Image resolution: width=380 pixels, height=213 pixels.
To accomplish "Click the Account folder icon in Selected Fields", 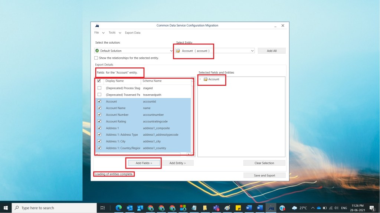I will click(206, 79).
